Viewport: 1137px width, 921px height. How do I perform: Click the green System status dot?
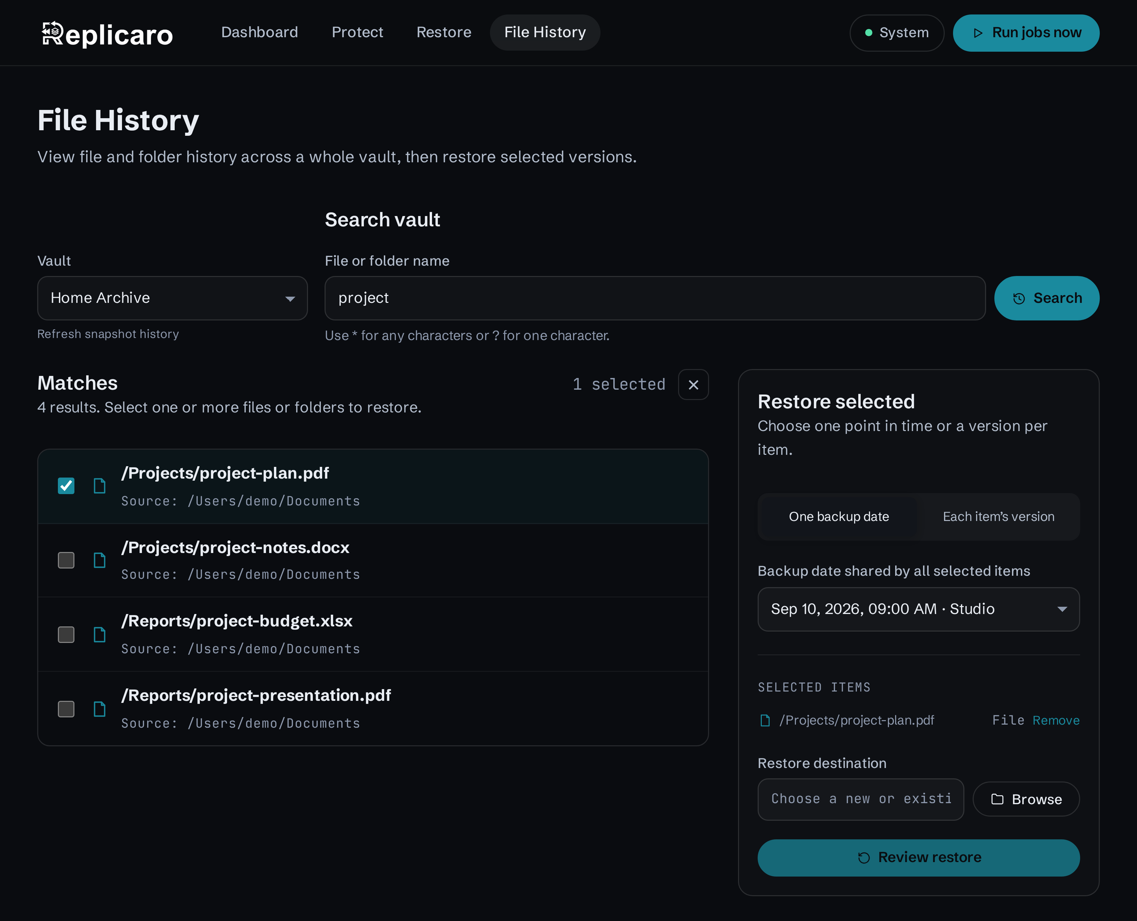[869, 33]
